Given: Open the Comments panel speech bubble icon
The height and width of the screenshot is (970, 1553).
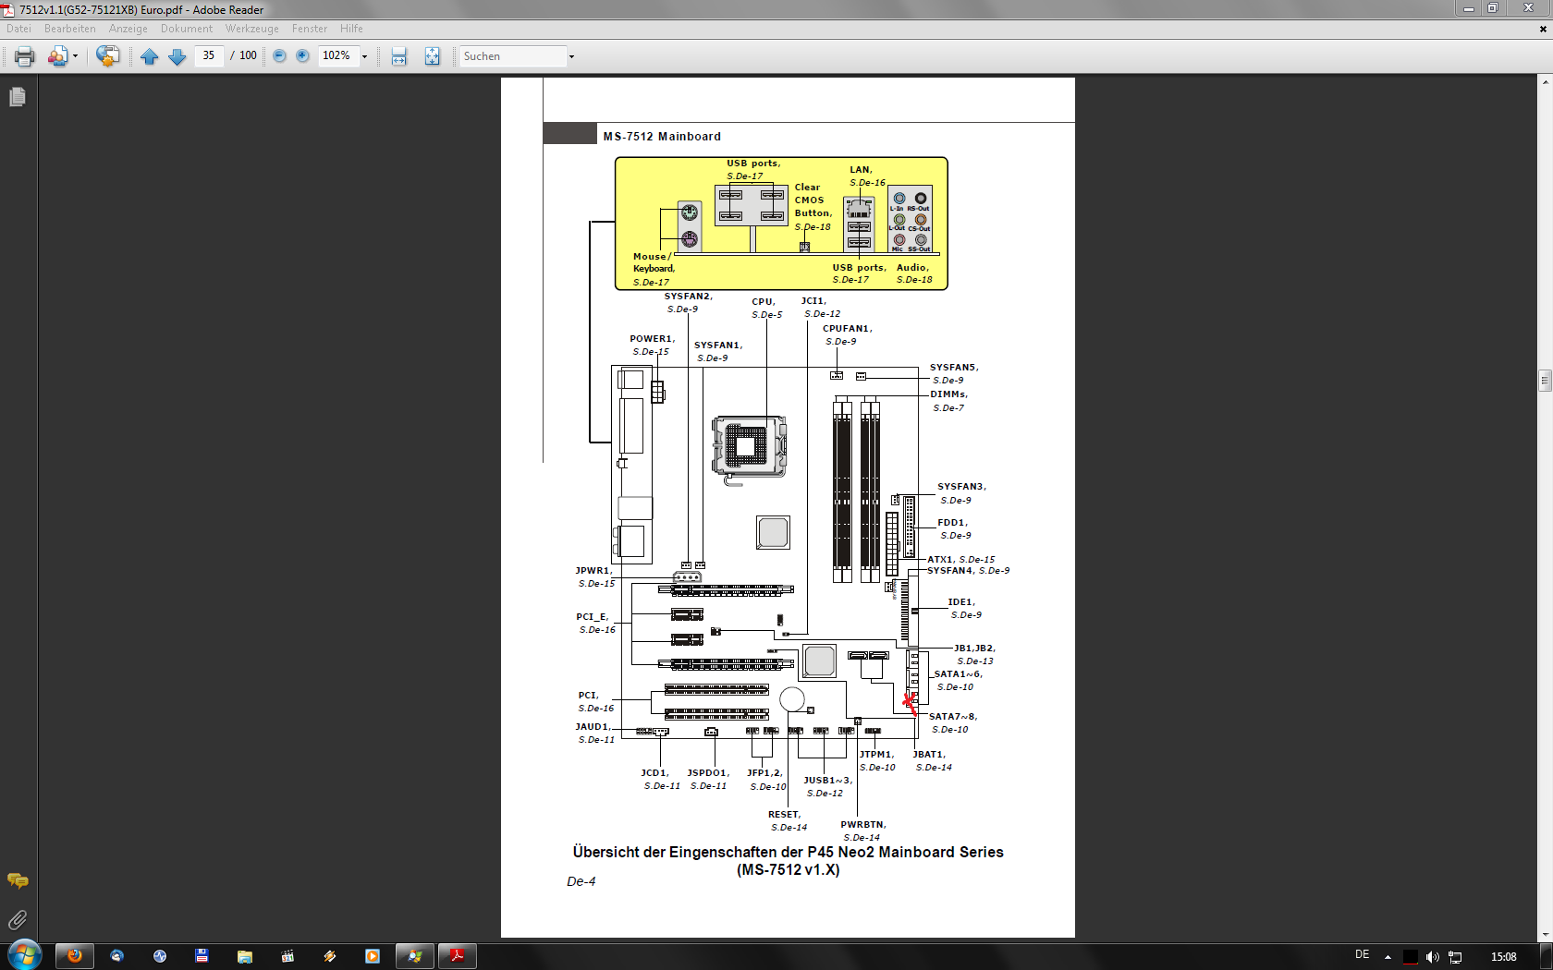Looking at the screenshot, I should tap(18, 880).
